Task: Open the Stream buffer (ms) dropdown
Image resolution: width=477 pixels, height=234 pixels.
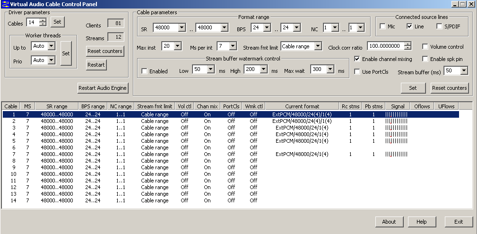Action: click(464, 71)
